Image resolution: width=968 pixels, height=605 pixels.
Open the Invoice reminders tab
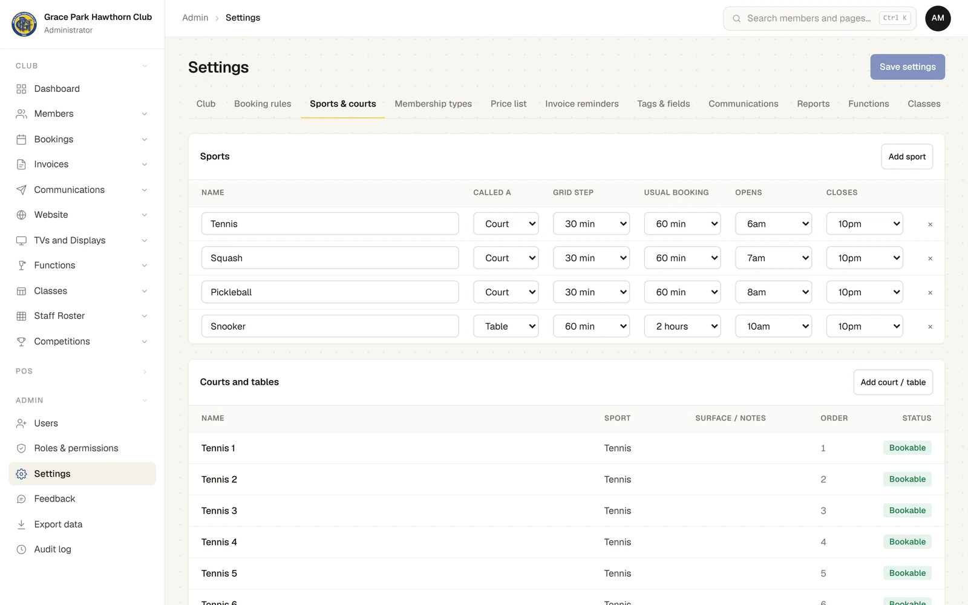tap(581, 104)
